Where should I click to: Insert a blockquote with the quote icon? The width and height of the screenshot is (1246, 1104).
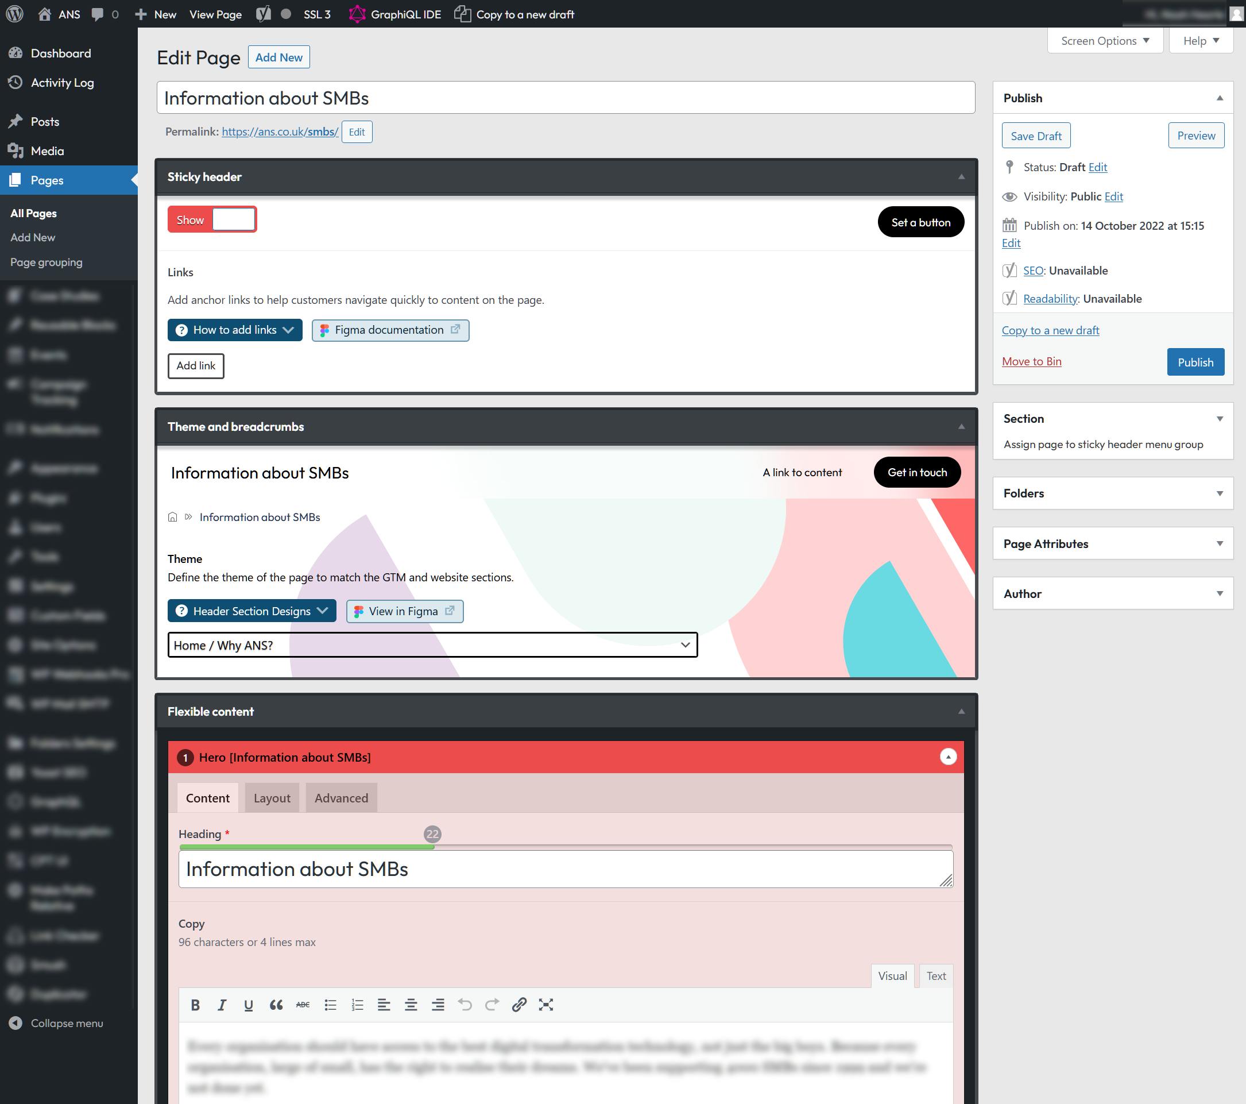tap(276, 1005)
